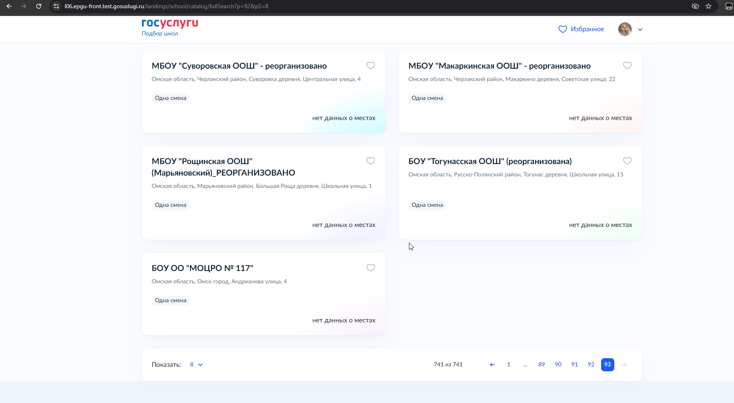
Task: Select current page 93
Action: pyautogui.click(x=608, y=365)
